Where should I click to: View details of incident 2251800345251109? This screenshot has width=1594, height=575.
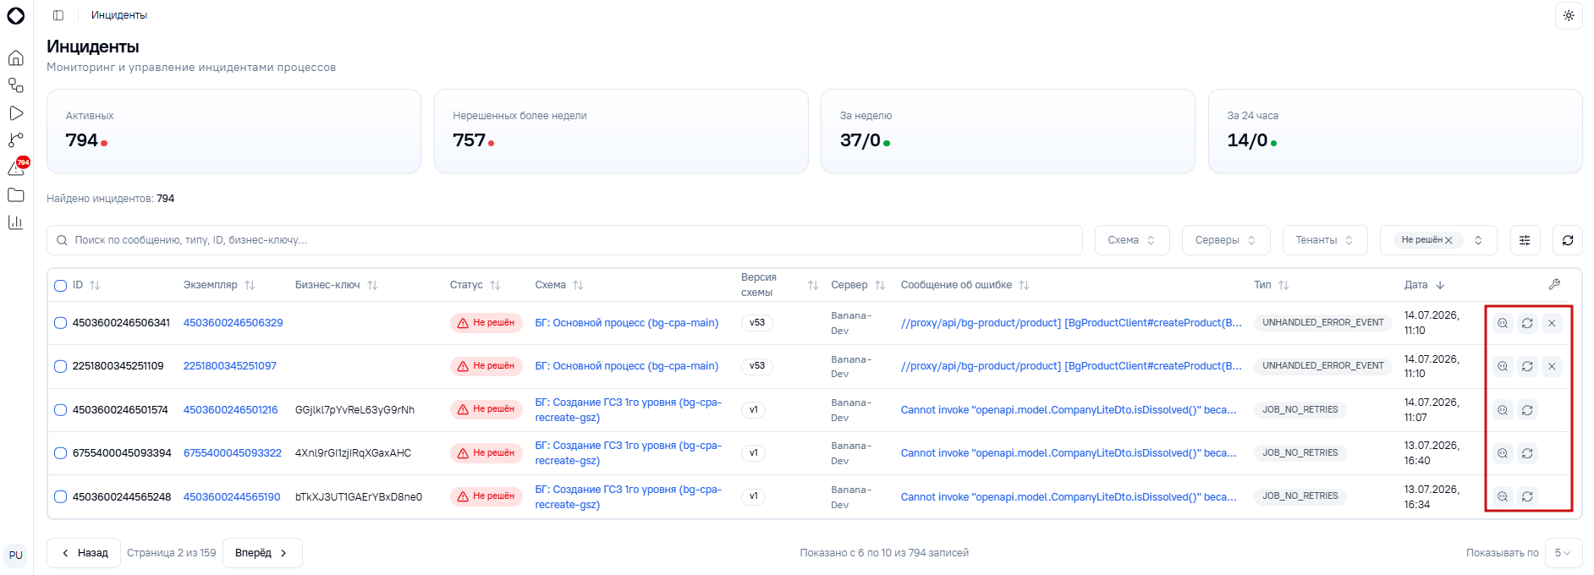click(x=1503, y=366)
